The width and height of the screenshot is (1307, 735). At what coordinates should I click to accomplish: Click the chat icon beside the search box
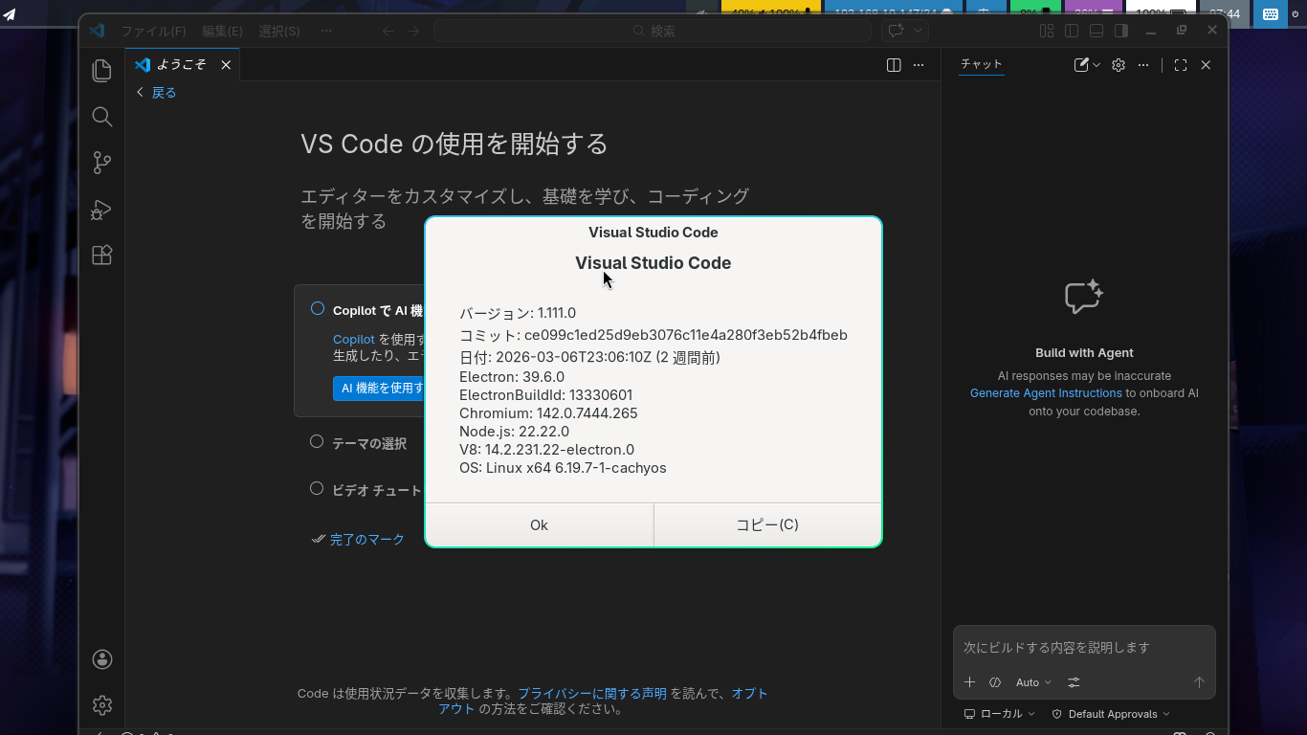point(896,31)
